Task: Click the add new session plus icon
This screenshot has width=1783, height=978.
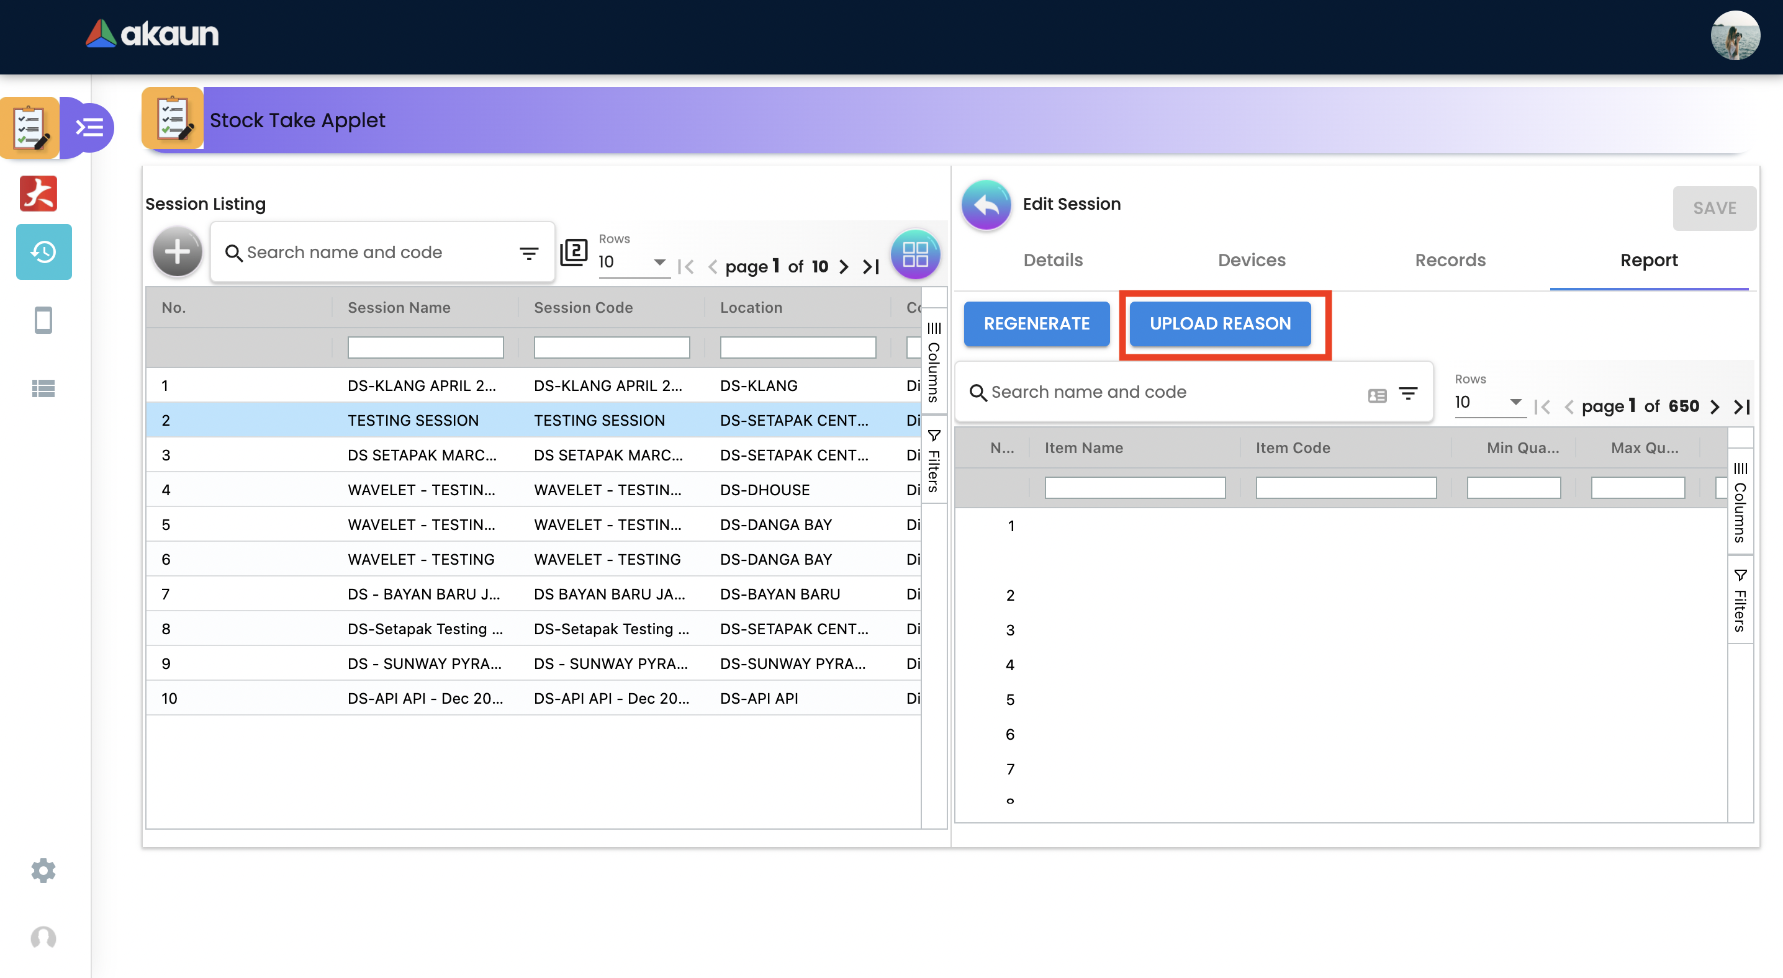Action: coord(177,252)
